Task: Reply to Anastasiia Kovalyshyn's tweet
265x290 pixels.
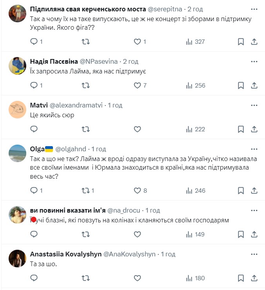Action: [x=34, y=278]
